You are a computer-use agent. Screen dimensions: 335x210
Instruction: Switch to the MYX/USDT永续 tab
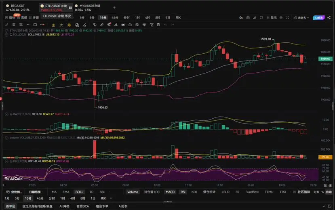(88, 8)
